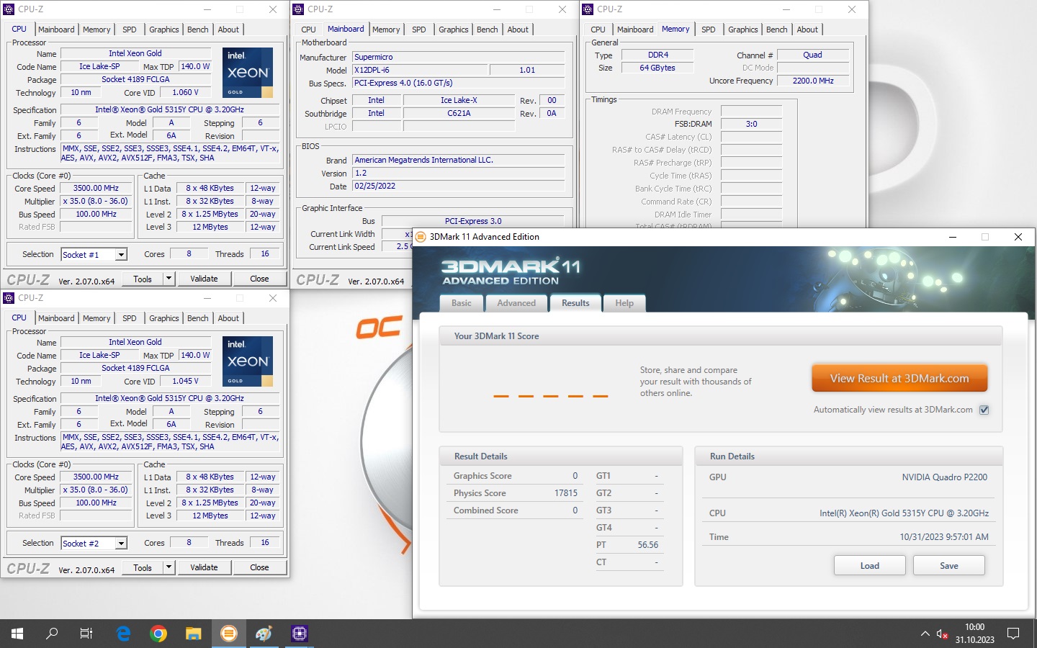This screenshot has height=648, width=1037.
Task: Click the Xeon logo in the Socket #2 CPU-Z window
Action: point(248,361)
